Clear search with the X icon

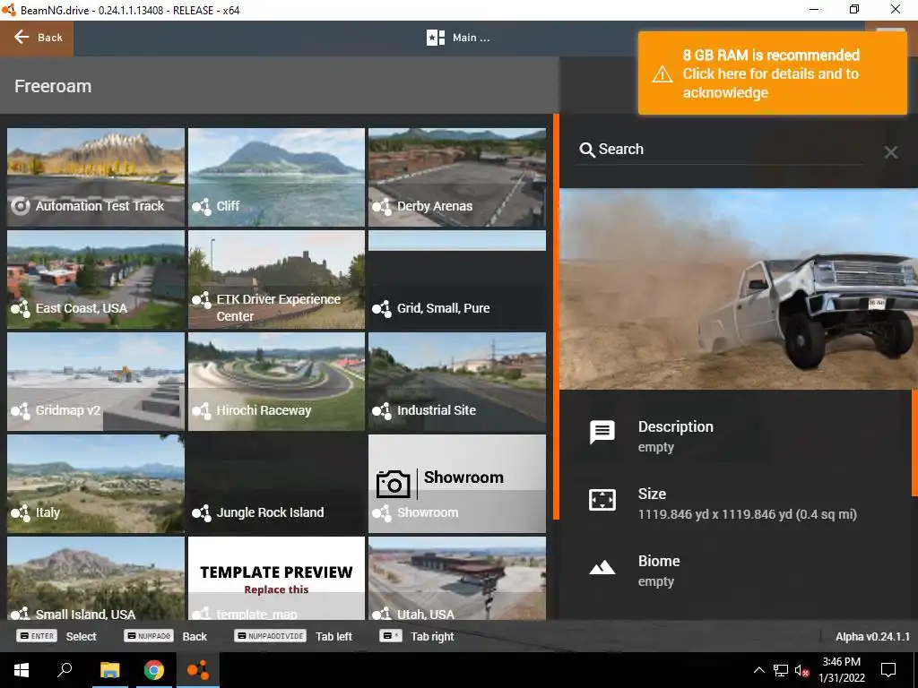[890, 152]
